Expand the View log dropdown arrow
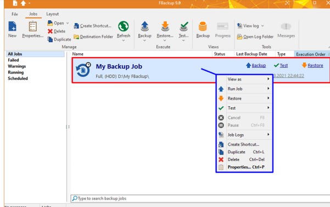 pyautogui.click(x=262, y=26)
